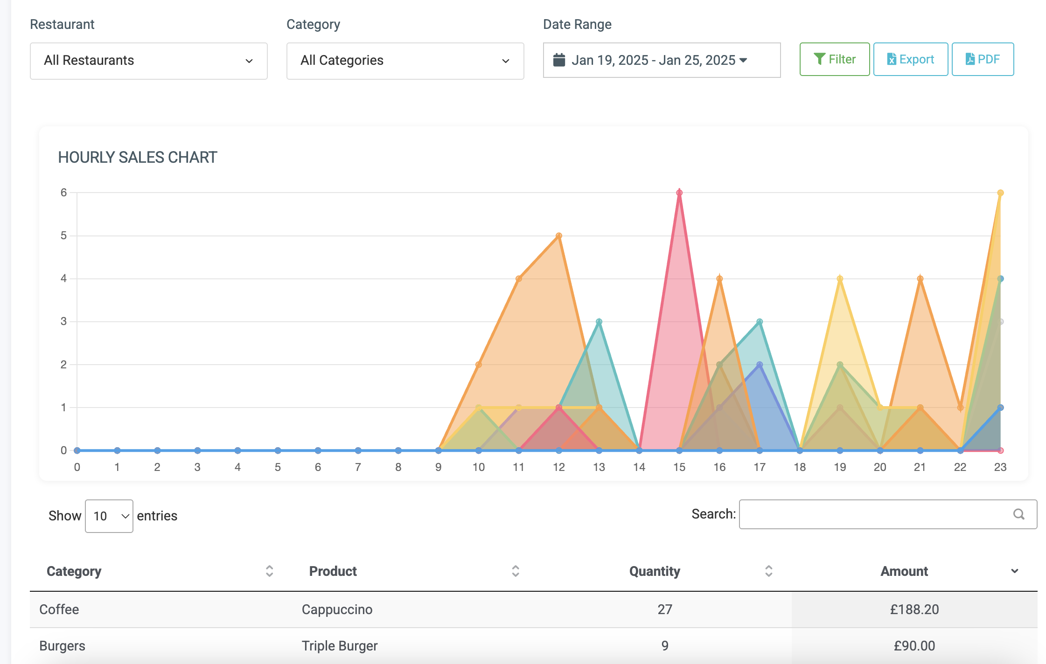Click the teal data point at hour 17
Image resolution: width=1046 pixels, height=664 pixels.
[x=760, y=322]
